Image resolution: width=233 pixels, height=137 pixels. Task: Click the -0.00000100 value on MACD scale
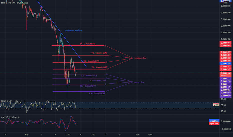click(226, 129)
